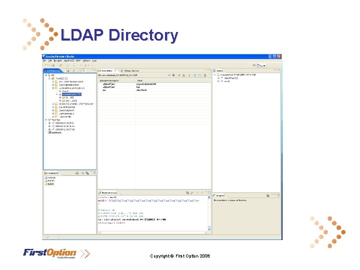Viewport: 360px width, 270px height.
Task: Click the second Entry Editor toolbar icon
Action: click(173, 75)
